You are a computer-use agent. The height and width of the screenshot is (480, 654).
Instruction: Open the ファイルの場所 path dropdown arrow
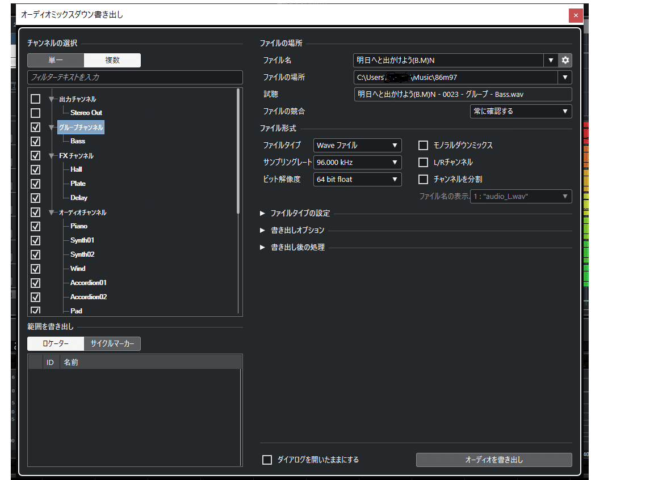(x=565, y=78)
